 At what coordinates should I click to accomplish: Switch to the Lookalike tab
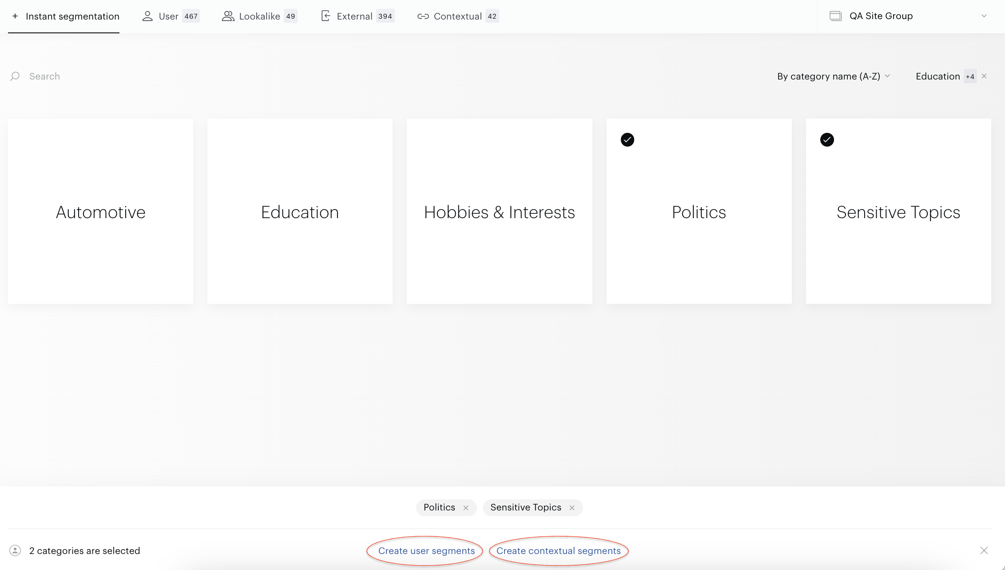point(259,16)
